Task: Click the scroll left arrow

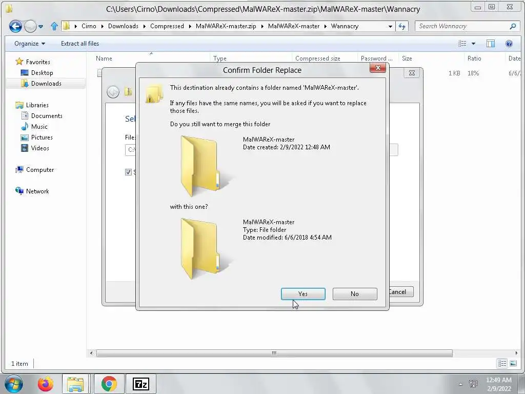Action: pyautogui.click(x=91, y=353)
